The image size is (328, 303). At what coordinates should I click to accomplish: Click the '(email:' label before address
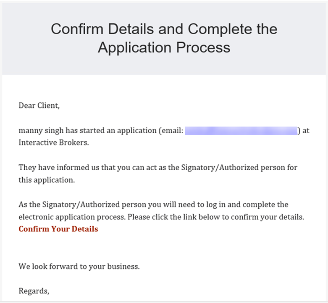coord(171,131)
